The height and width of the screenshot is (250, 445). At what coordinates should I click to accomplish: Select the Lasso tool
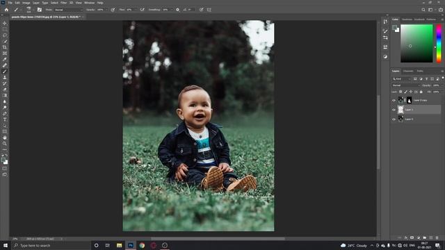5,35
